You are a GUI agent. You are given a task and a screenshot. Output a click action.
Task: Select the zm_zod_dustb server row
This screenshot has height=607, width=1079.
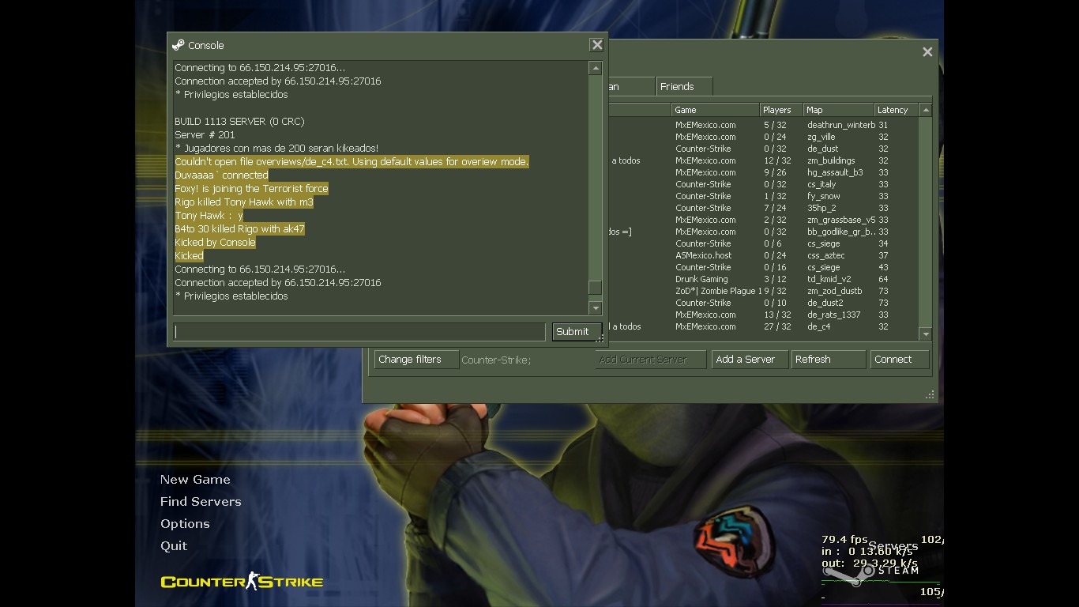click(762, 291)
